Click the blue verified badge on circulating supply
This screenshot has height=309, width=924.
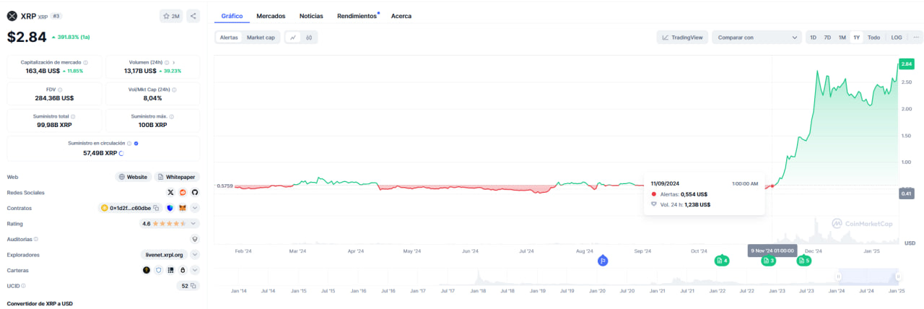136,143
